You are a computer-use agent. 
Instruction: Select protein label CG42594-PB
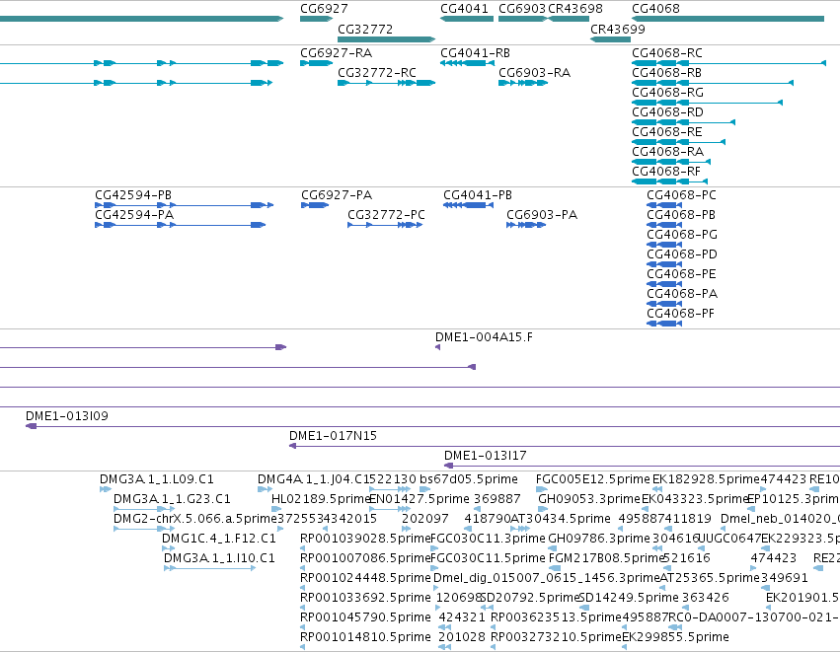tap(133, 195)
